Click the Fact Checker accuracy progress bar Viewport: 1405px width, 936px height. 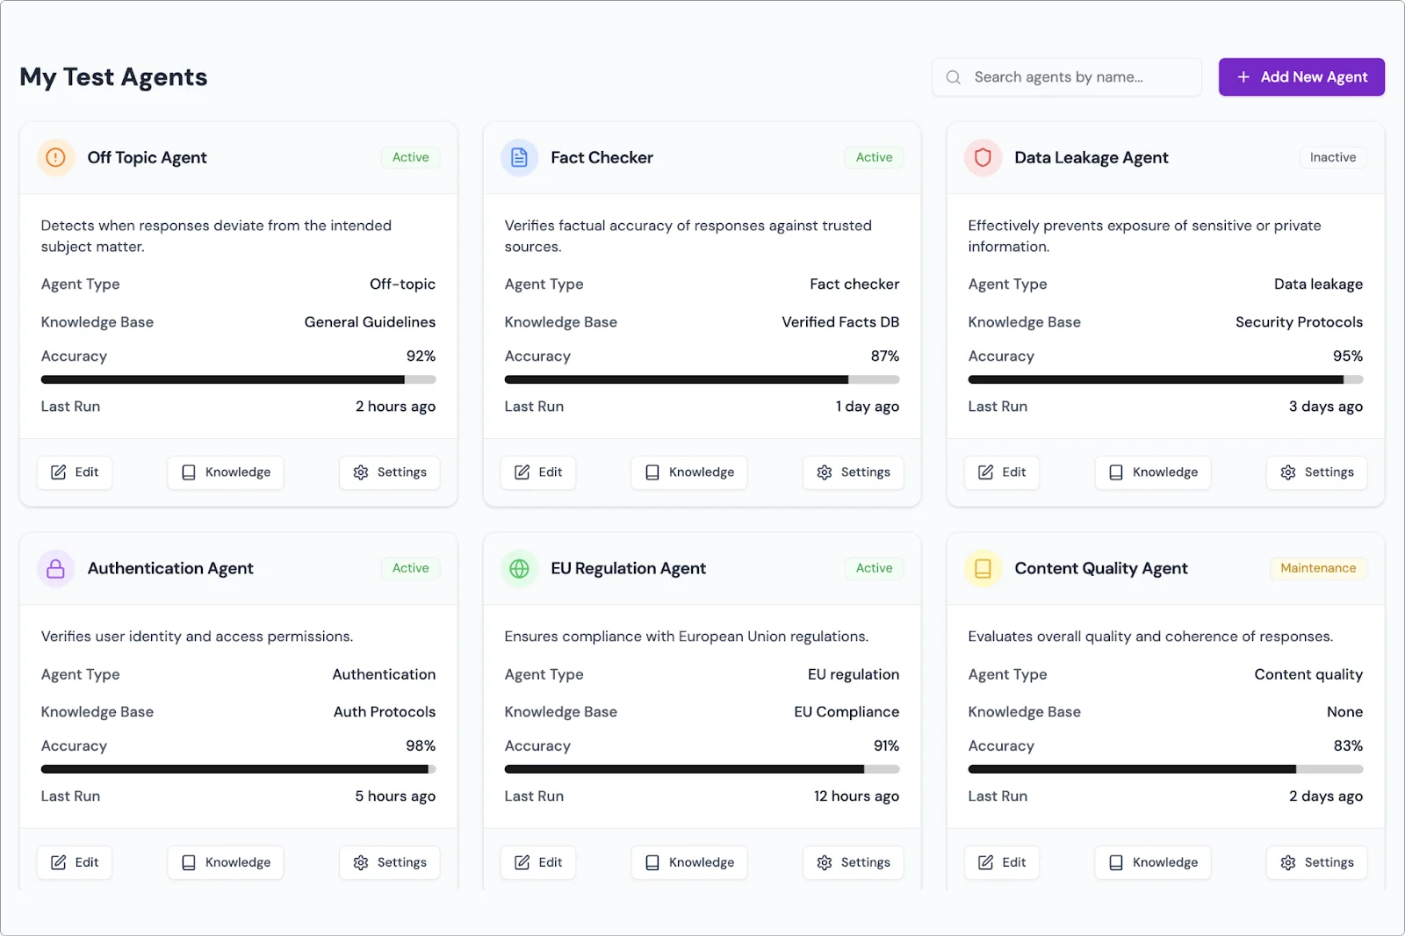click(x=702, y=380)
